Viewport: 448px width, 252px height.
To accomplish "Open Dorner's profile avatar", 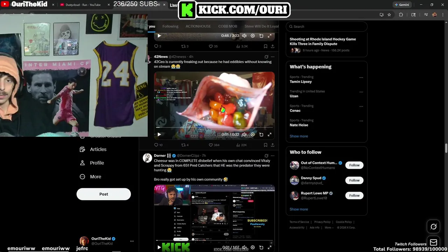I will 147,158.
